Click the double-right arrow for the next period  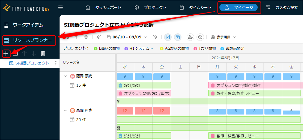(x=155, y=37)
